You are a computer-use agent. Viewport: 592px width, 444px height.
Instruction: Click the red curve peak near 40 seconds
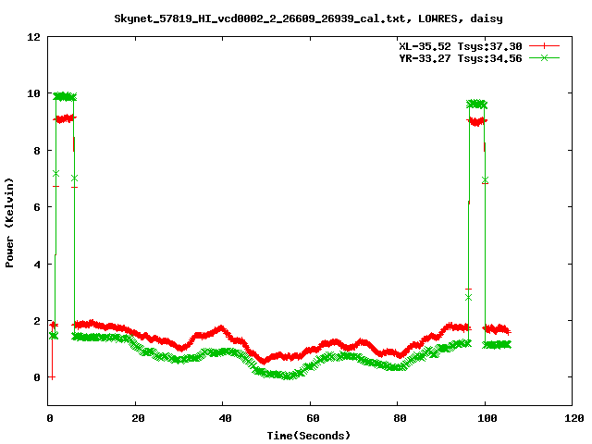221,328
